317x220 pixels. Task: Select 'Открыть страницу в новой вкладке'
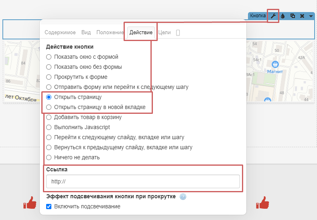coord(49,107)
